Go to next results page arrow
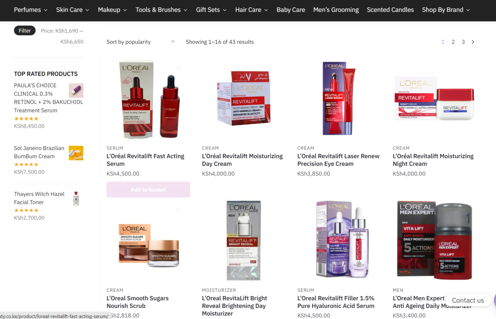This screenshot has width=496, height=319. pos(473,42)
